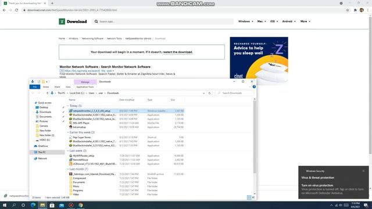Open the Mac dropdown on the Download site
Image resolution: width=372 pixels, height=209 pixels.
[262, 21]
